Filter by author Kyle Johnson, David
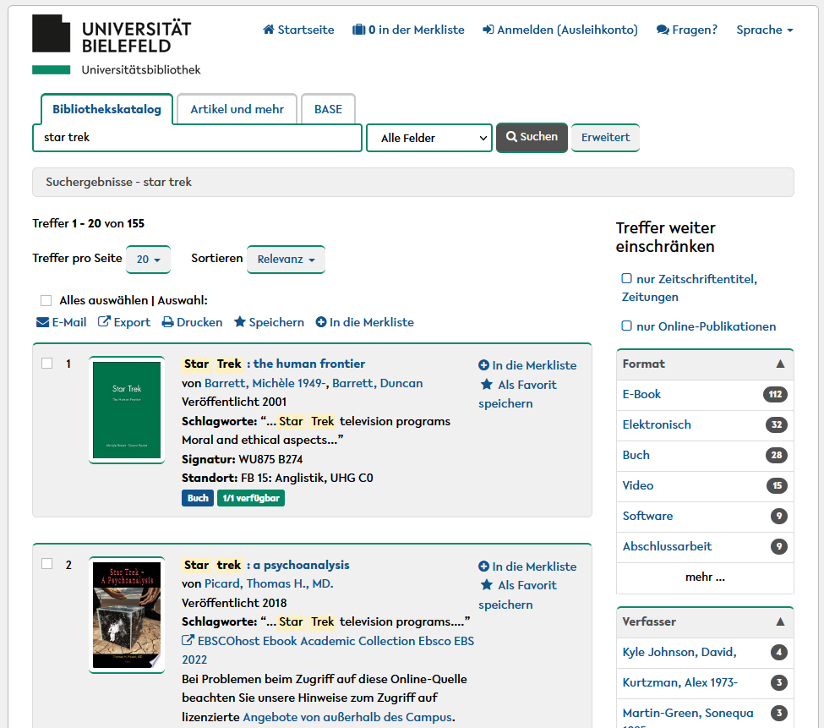824x728 pixels. (705, 652)
